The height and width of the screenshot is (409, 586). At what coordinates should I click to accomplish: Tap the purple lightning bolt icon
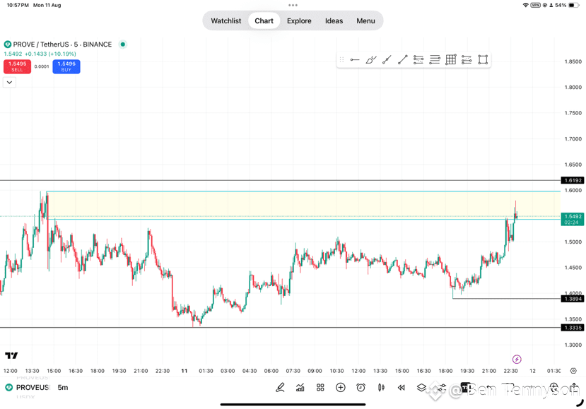[517, 360]
